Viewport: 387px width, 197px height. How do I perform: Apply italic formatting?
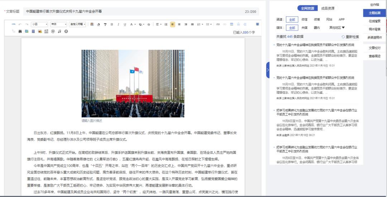[118, 24]
